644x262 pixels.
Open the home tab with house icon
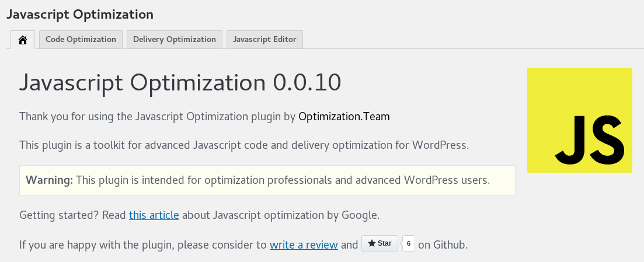(23, 40)
